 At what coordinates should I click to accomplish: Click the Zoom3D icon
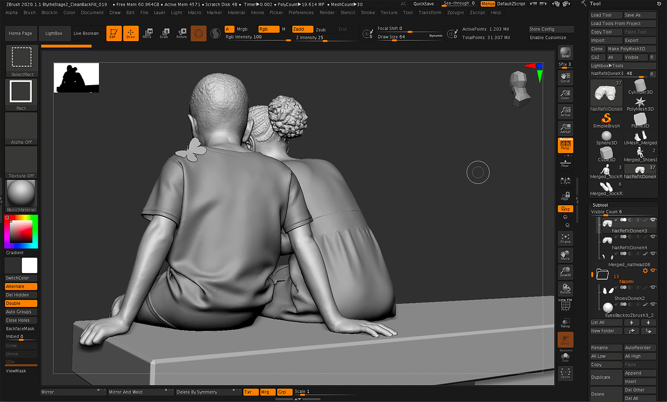565,271
